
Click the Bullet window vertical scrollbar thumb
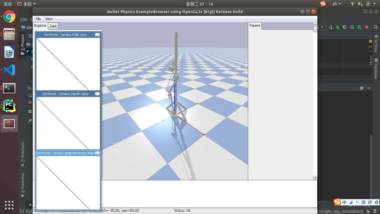tap(315, 29)
